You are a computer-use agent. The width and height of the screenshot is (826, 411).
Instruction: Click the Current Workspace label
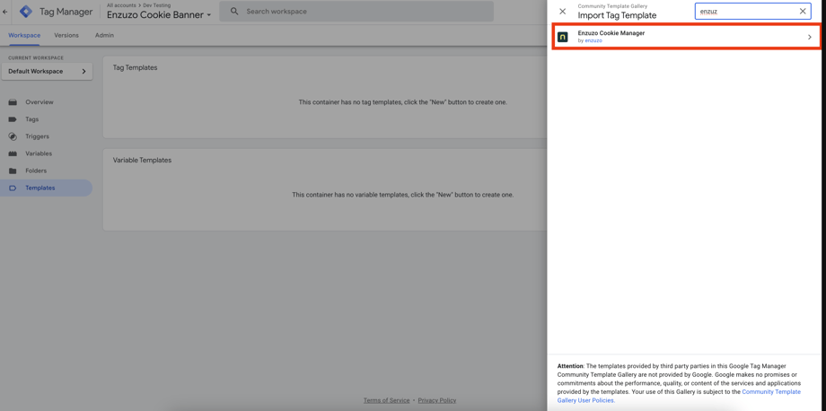[36, 58]
